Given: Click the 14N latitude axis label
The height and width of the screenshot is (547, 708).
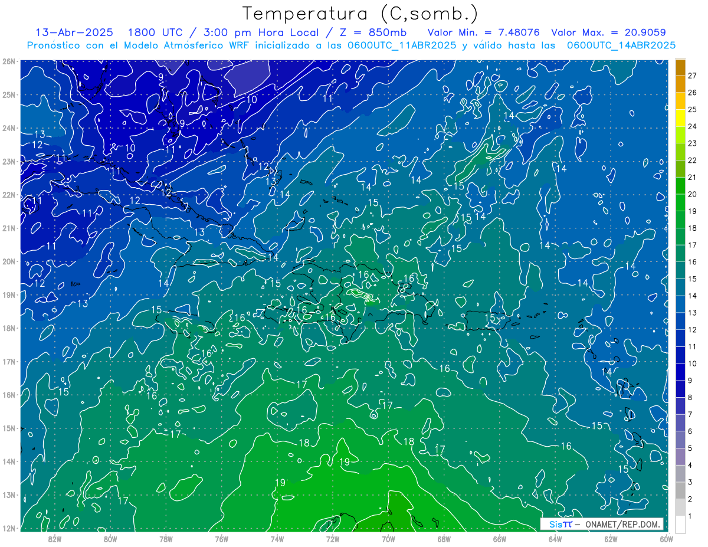Looking at the screenshot, I should coord(9,461).
